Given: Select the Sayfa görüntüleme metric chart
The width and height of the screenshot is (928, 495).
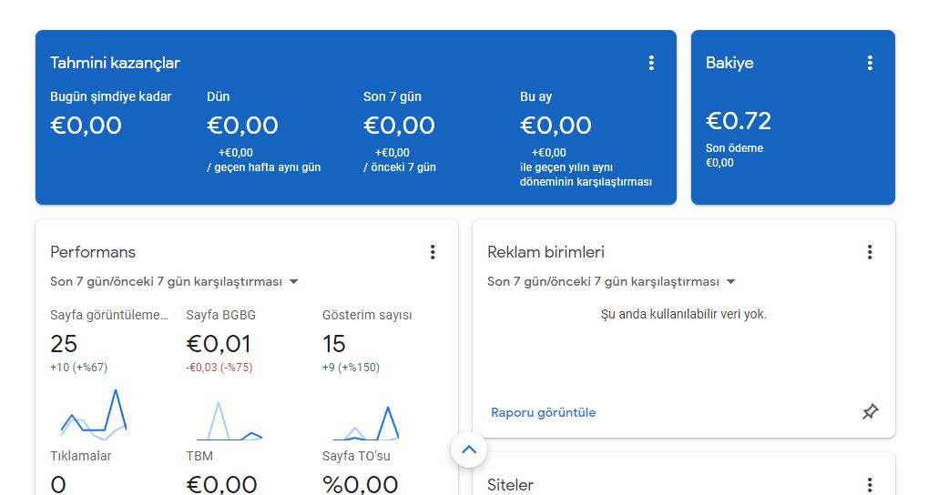Looking at the screenshot, I should coord(94,415).
